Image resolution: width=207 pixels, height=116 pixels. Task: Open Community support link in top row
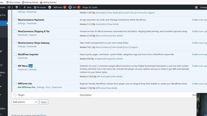145,13
